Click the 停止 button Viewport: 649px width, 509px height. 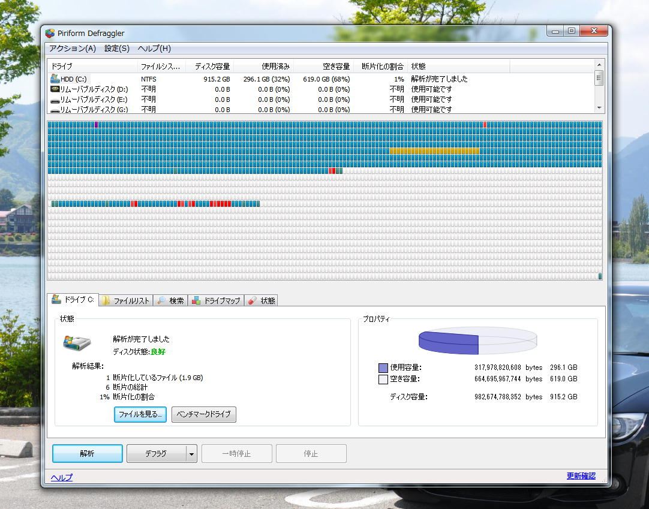(311, 454)
